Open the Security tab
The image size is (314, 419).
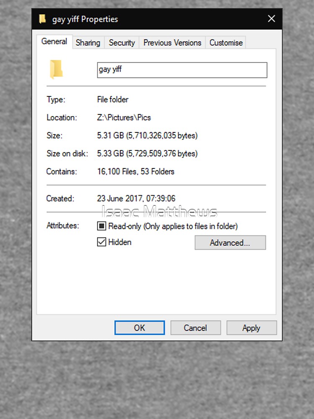[x=122, y=43]
